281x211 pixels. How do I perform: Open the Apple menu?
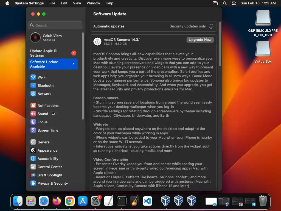coord(7,3)
